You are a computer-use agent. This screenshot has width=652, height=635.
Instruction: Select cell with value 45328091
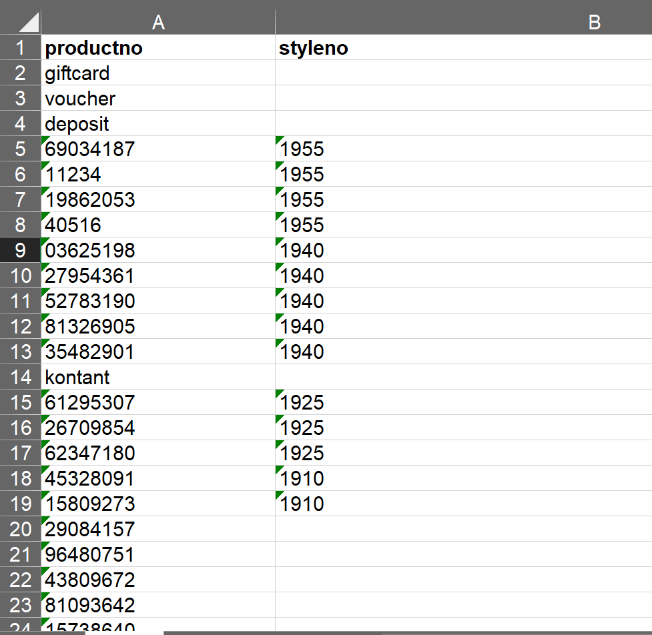click(158, 478)
